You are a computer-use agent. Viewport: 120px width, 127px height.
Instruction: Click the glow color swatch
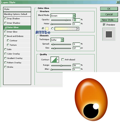point(47,29)
